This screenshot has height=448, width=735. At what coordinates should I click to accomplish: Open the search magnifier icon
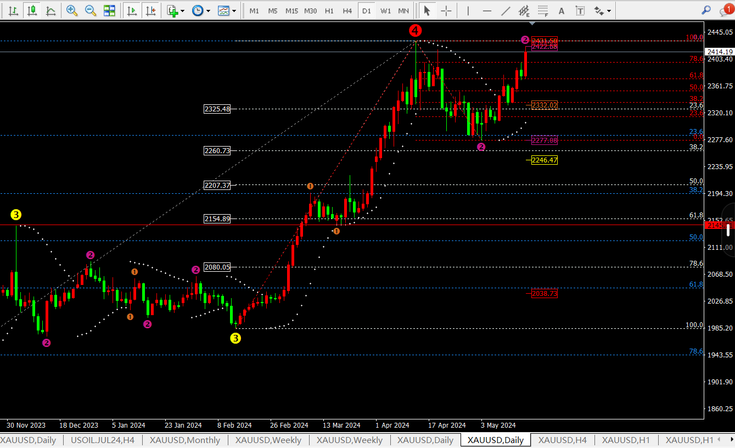pyautogui.click(x=706, y=10)
